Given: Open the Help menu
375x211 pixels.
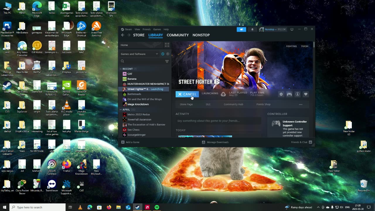Looking at the screenshot, I should pos(166,29).
